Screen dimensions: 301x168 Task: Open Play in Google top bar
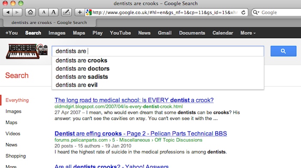coord(98,33)
